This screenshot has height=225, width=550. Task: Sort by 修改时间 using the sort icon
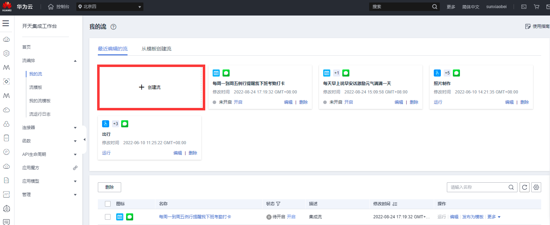click(395, 204)
